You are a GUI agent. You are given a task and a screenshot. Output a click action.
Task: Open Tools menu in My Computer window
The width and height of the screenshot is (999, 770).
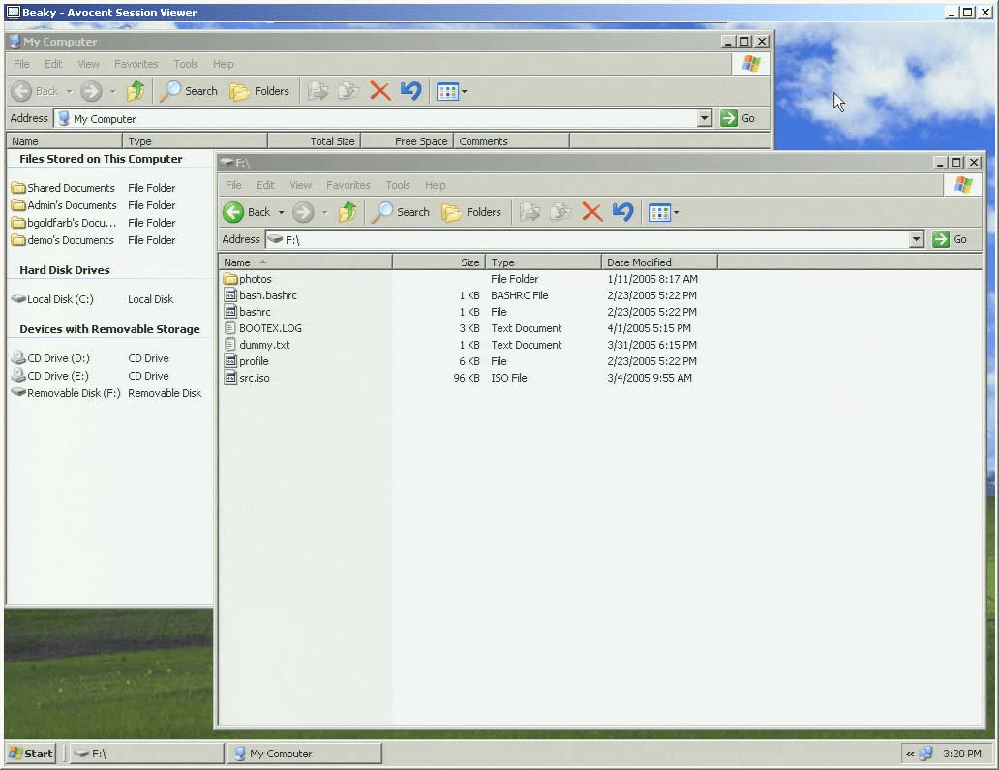point(185,64)
